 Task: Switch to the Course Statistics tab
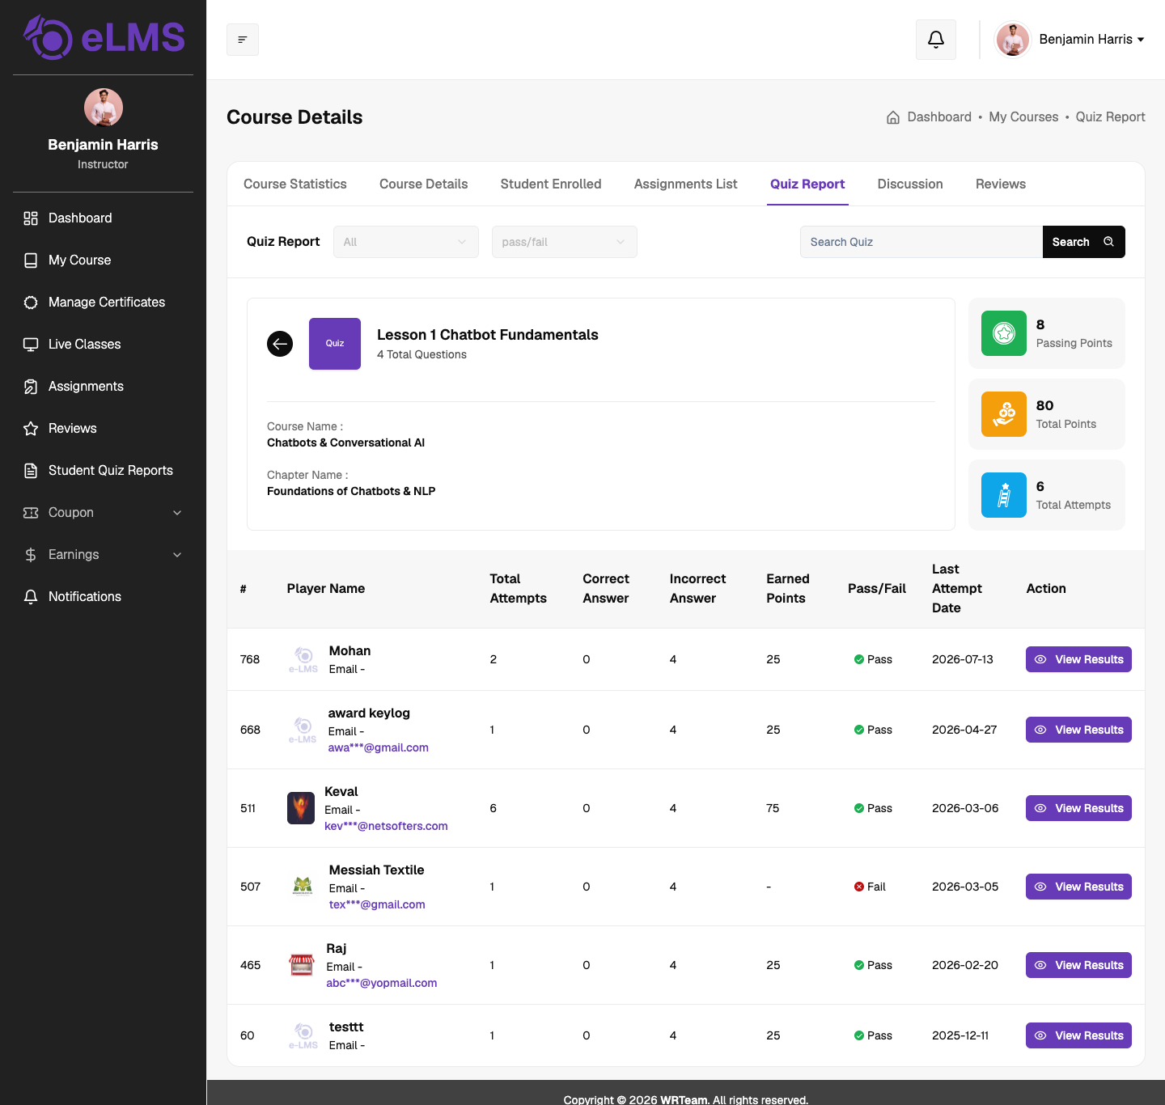[295, 184]
